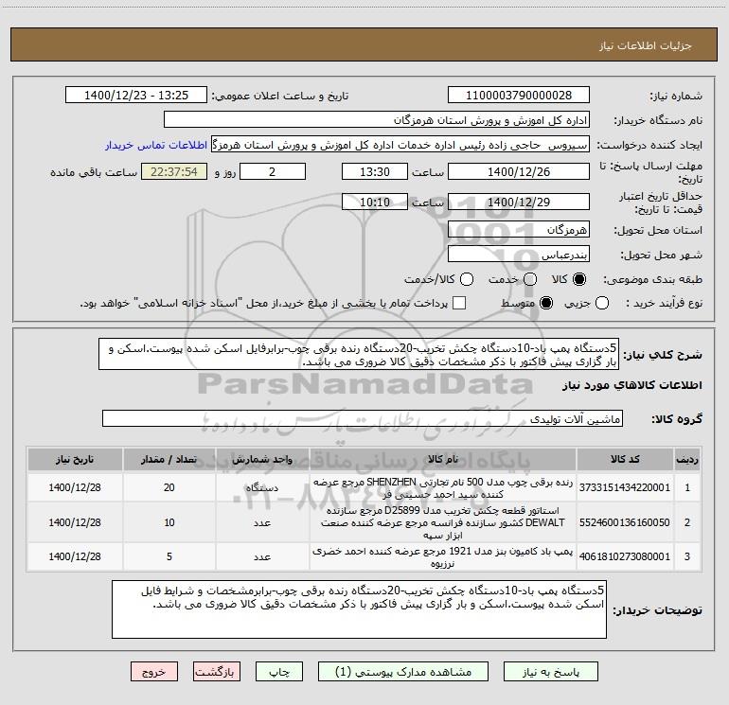The image size is (729, 705).
Task: Click the countdown timer 22:37:54
Action: click(174, 171)
